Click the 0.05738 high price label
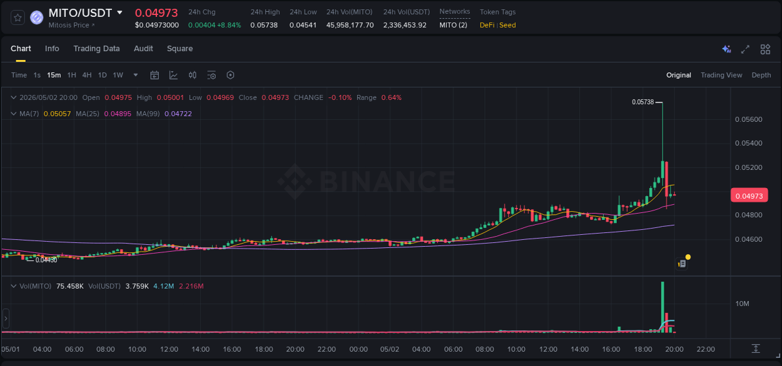 [x=642, y=102]
